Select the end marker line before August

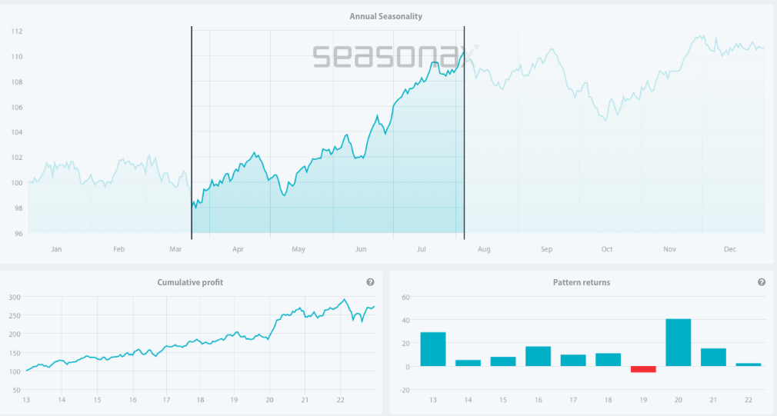465,131
